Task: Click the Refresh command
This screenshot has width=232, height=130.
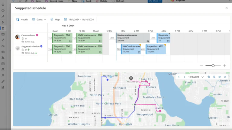Action: (118, 1)
